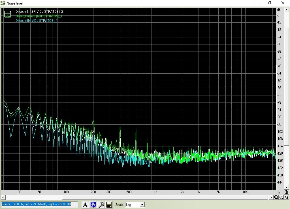The image size is (290, 209).
Task: Select the cyan Direct_AIM legend entry
Action: click(x=37, y=21)
